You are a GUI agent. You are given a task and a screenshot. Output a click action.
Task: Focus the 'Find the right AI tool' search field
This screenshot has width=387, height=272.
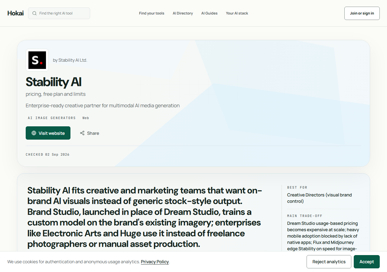(x=59, y=13)
